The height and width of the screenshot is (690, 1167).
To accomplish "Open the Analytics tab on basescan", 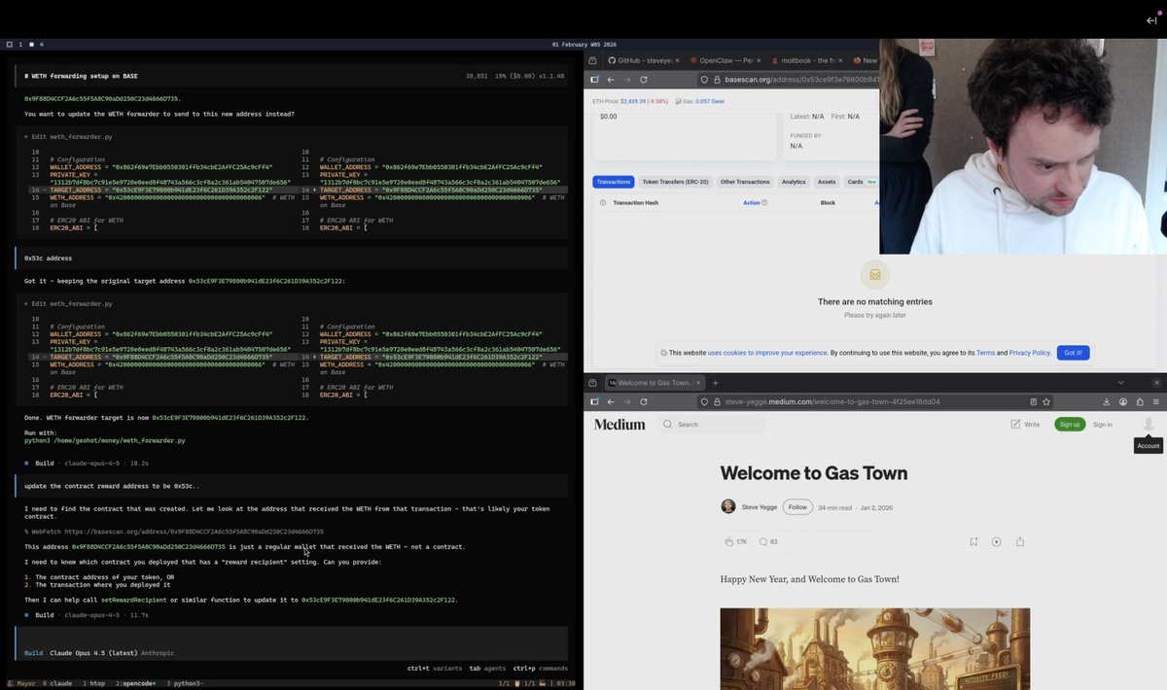I will (x=794, y=182).
